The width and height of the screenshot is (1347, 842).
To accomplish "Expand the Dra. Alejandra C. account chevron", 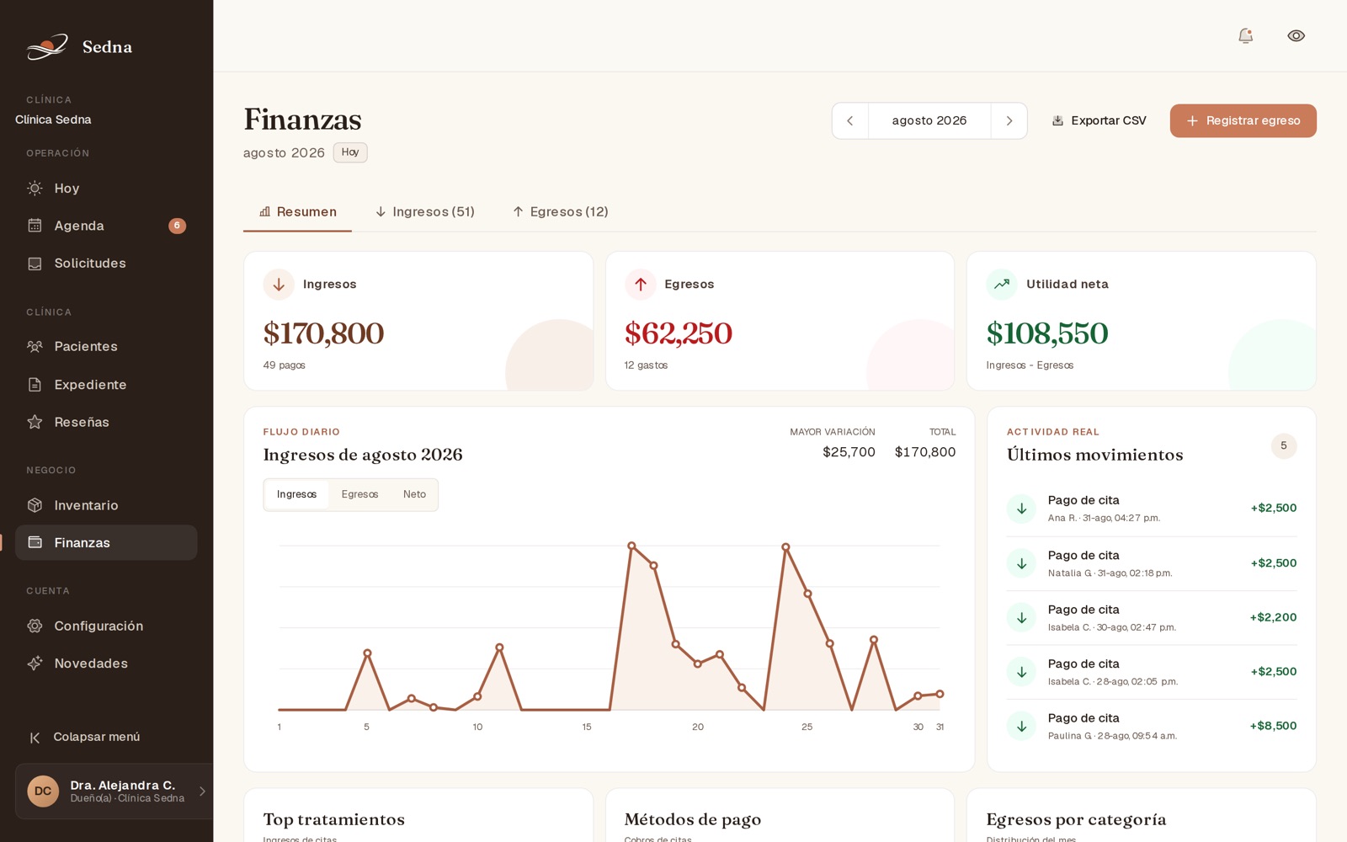I will coord(202,791).
